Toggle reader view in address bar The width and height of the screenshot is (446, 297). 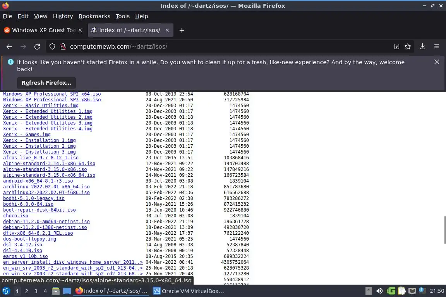point(397,47)
